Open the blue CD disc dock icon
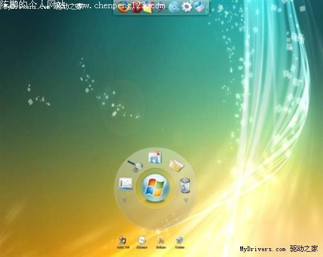The height and width of the screenshot is (257, 323). [x=174, y=7]
